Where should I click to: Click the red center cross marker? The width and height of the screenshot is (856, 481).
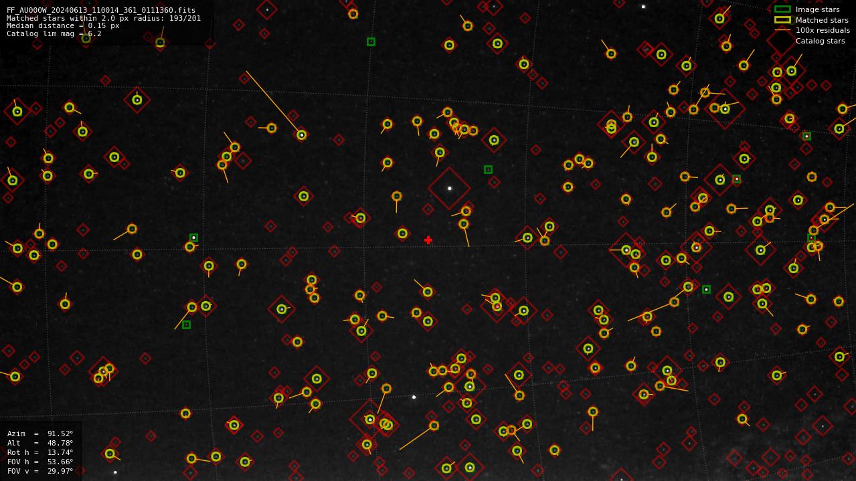pos(428,240)
